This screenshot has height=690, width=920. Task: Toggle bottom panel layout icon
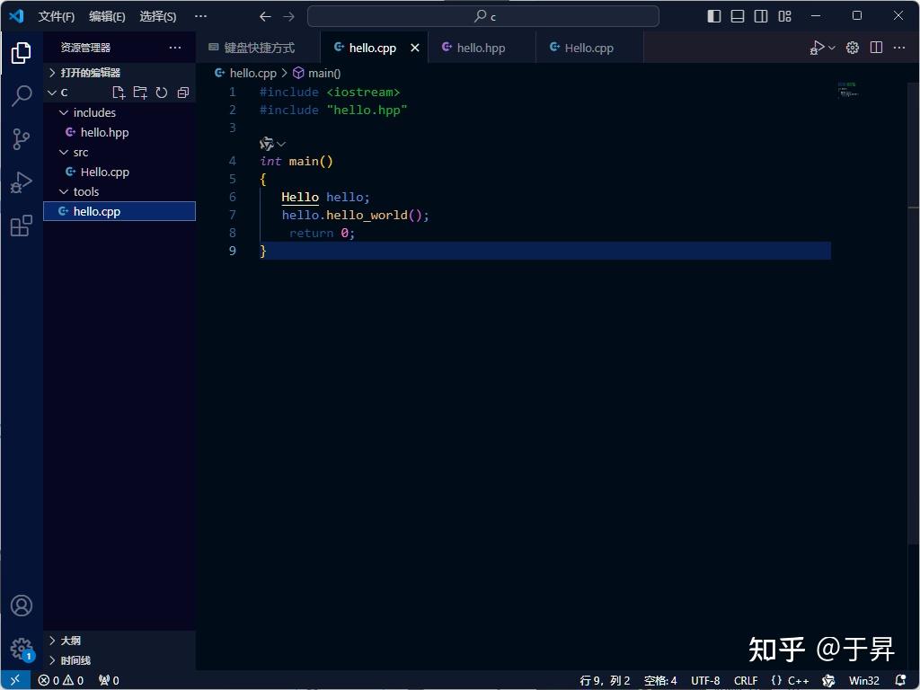point(738,16)
